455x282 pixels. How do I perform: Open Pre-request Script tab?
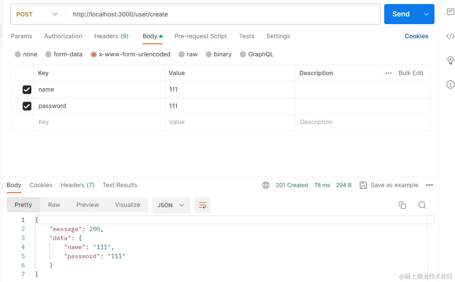click(201, 36)
